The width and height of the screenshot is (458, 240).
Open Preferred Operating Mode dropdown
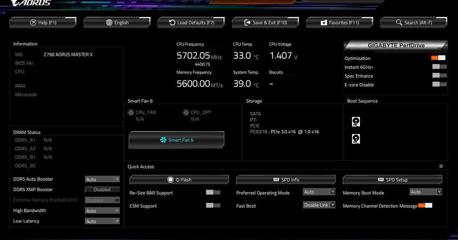click(x=319, y=192)
